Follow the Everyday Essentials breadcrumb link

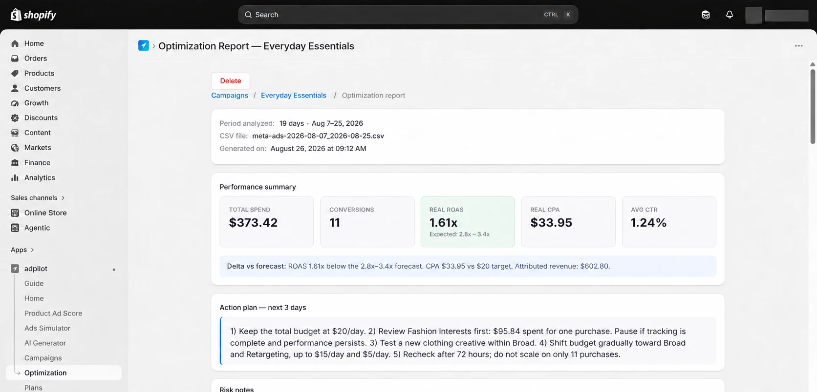coord(294,96)
